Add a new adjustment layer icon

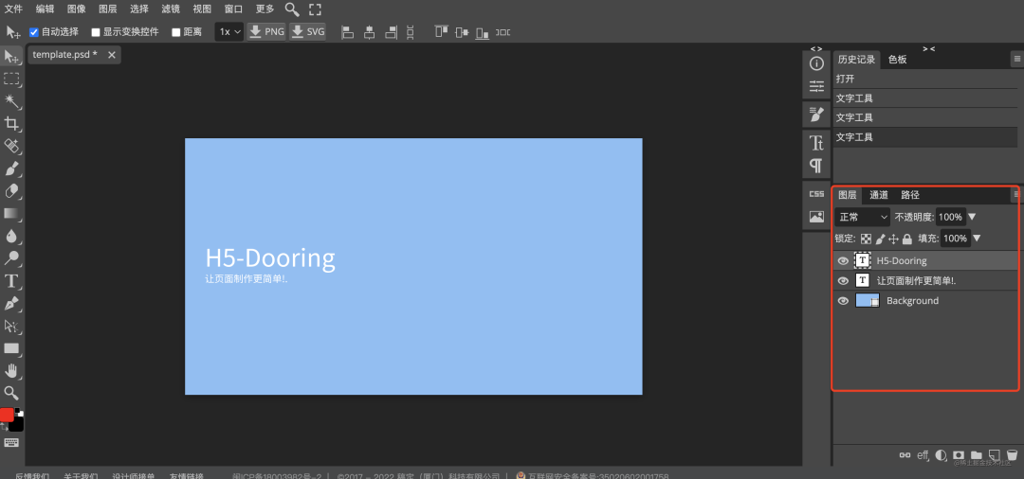942,455
